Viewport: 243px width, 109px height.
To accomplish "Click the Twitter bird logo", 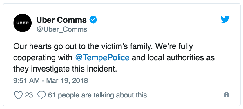I will pos(225,19).
